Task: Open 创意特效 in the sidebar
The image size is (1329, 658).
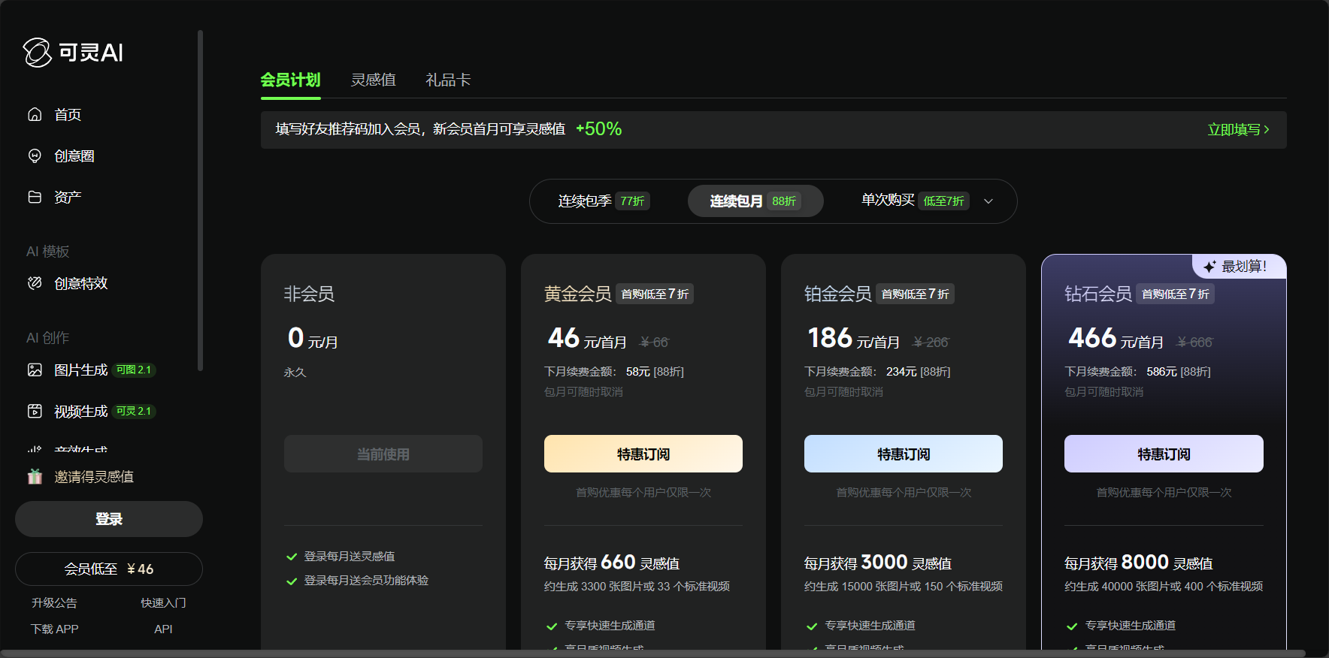Action: (x=81, y=283)
